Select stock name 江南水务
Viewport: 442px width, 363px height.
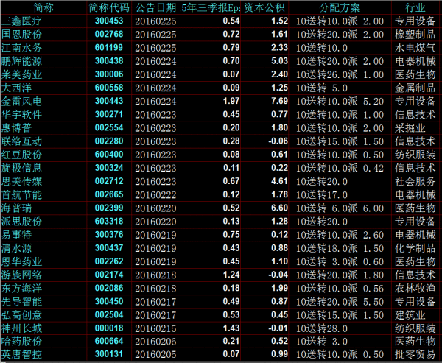21,48
